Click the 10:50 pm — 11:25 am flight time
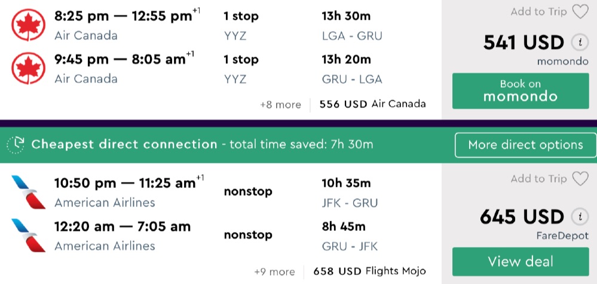597x284 pixels. tap(125, 183)
